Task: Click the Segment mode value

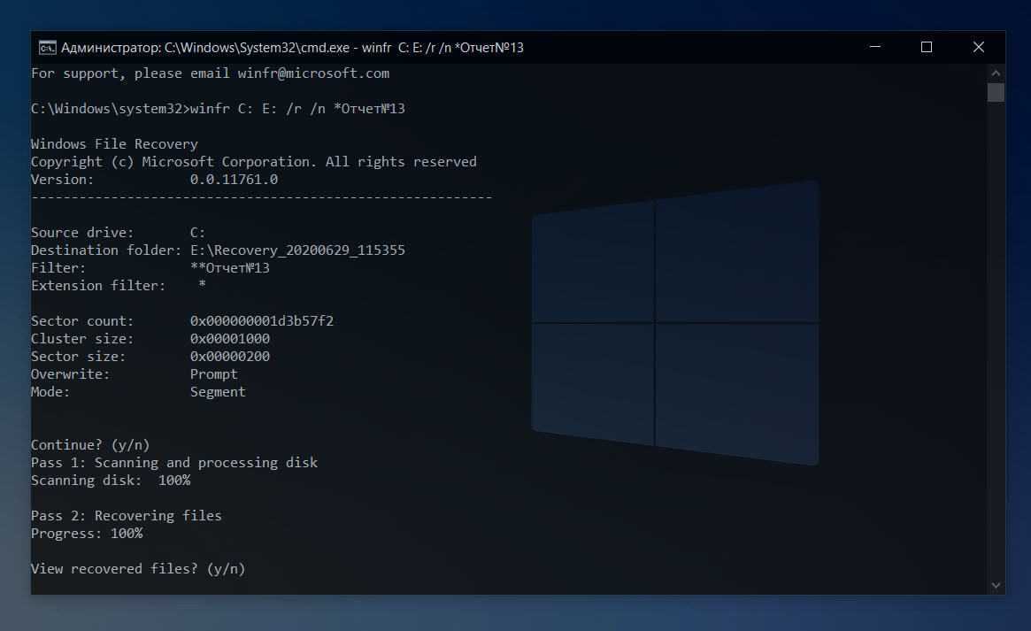Action: (x=218, y=392)
